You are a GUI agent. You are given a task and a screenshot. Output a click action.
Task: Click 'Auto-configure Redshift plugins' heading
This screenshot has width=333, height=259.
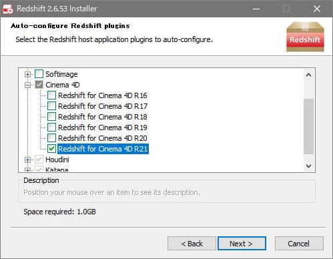tap(70, 26)
